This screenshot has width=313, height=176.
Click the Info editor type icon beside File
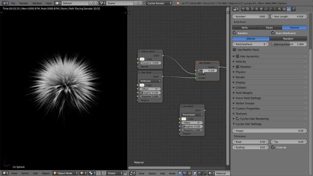[x=5, y=3]
